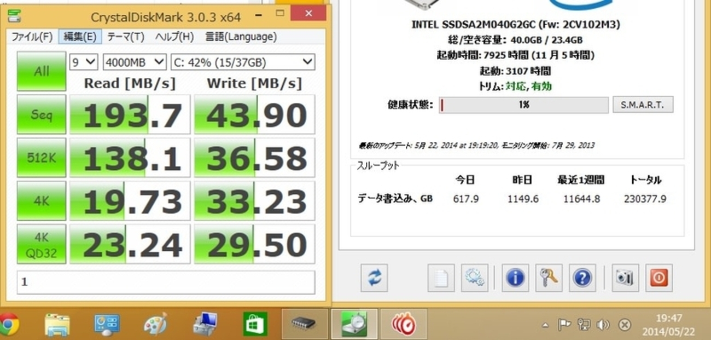Click today's data written value 617.9
Screen dimensions: 711x340
coord(466,199)
